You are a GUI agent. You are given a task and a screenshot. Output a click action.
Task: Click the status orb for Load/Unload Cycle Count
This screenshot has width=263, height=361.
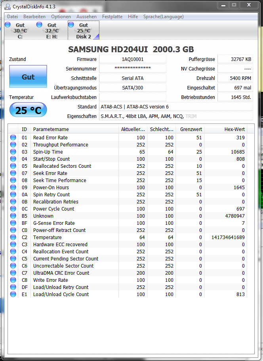(x=13, y=294)
